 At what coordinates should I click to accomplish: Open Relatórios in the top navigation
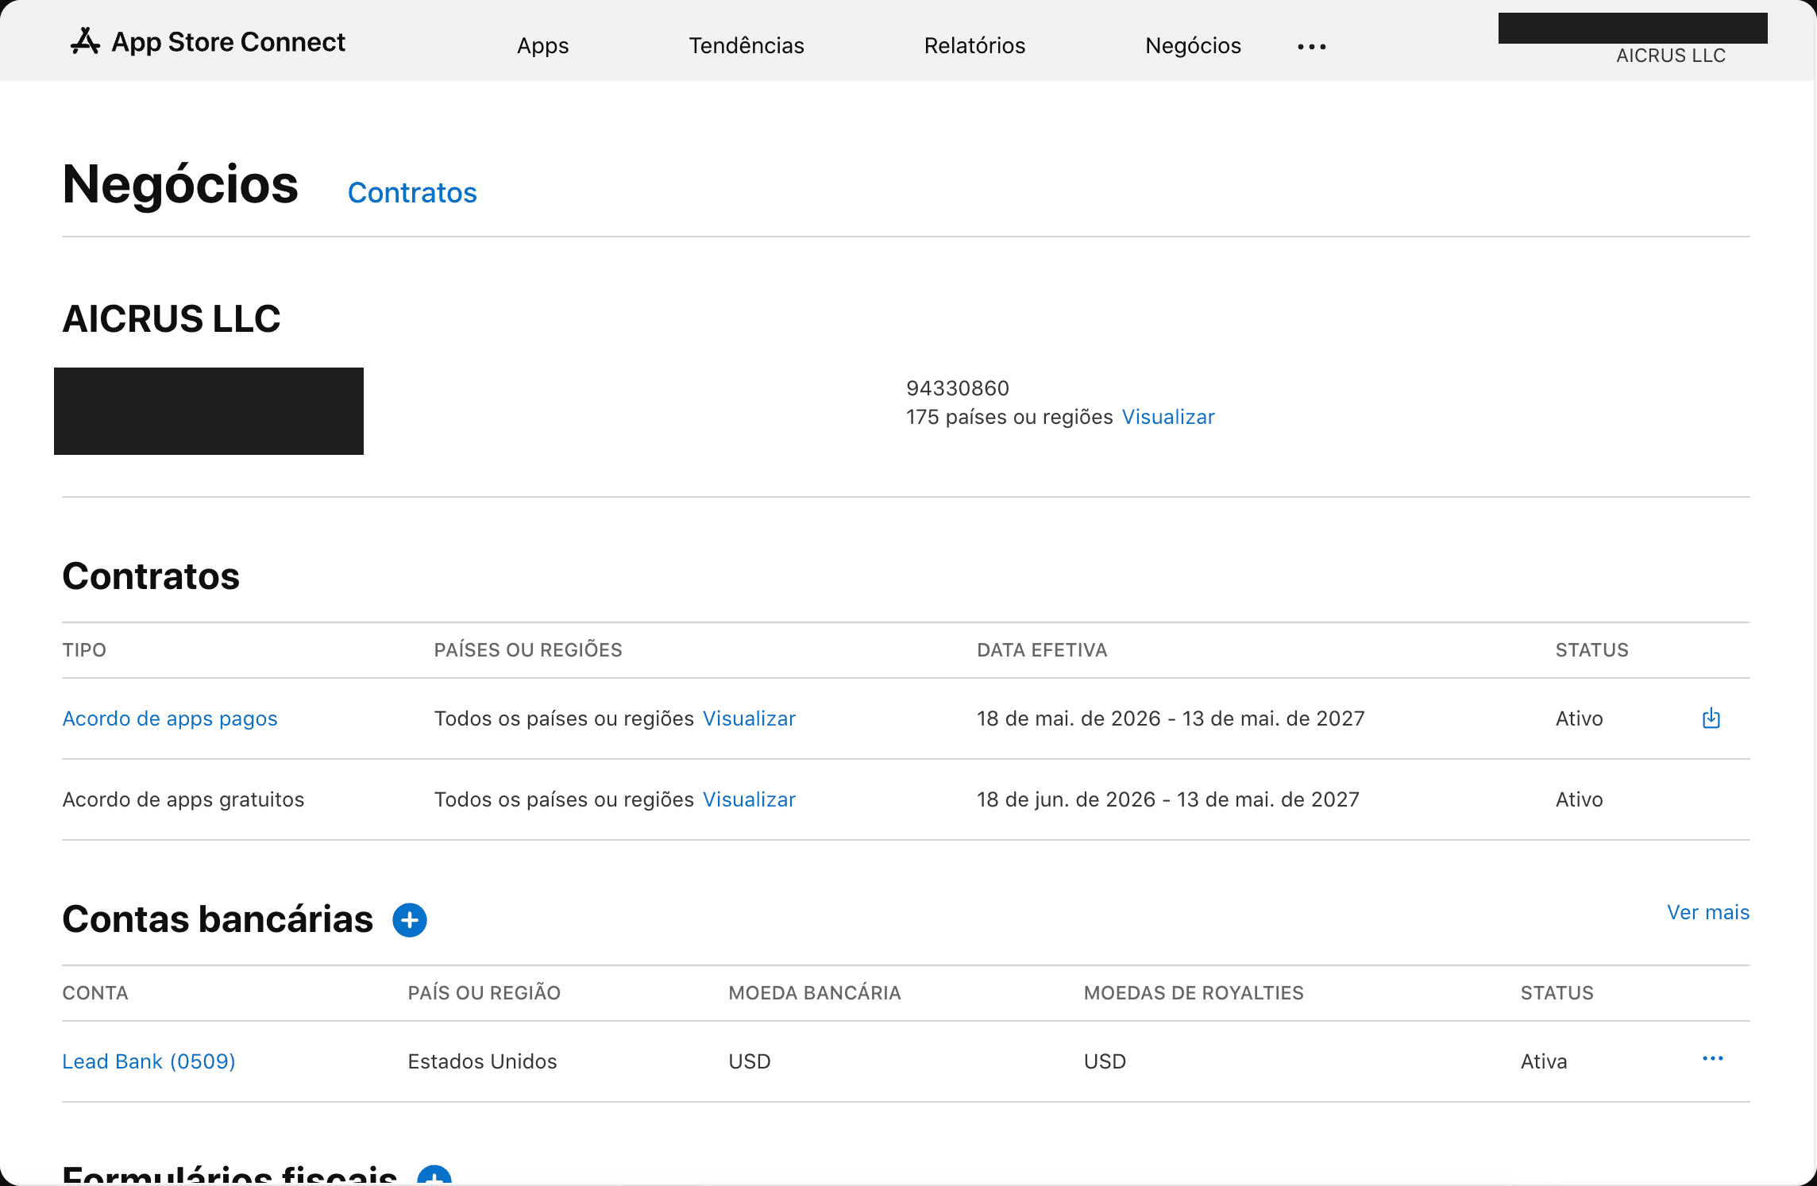pyautogui.click(x=975, y=46)
